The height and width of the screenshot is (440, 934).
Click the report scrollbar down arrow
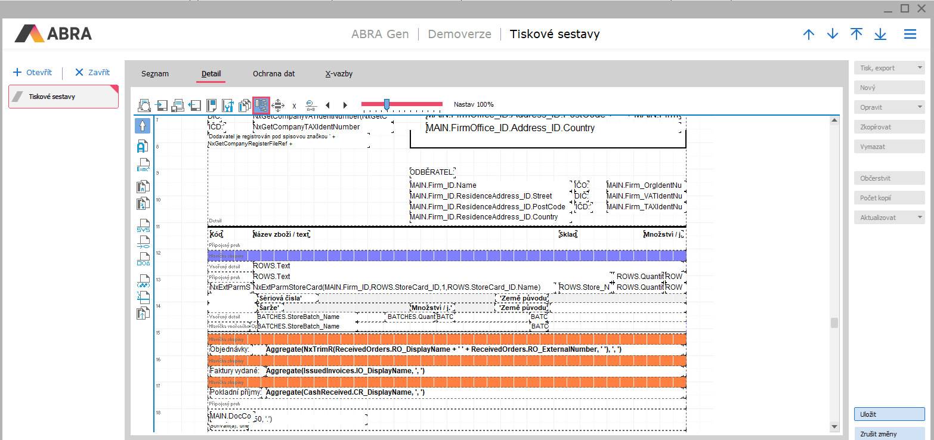coord(834,426)
